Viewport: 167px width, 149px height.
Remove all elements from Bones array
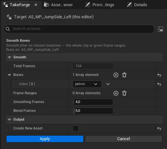[124, 75]
